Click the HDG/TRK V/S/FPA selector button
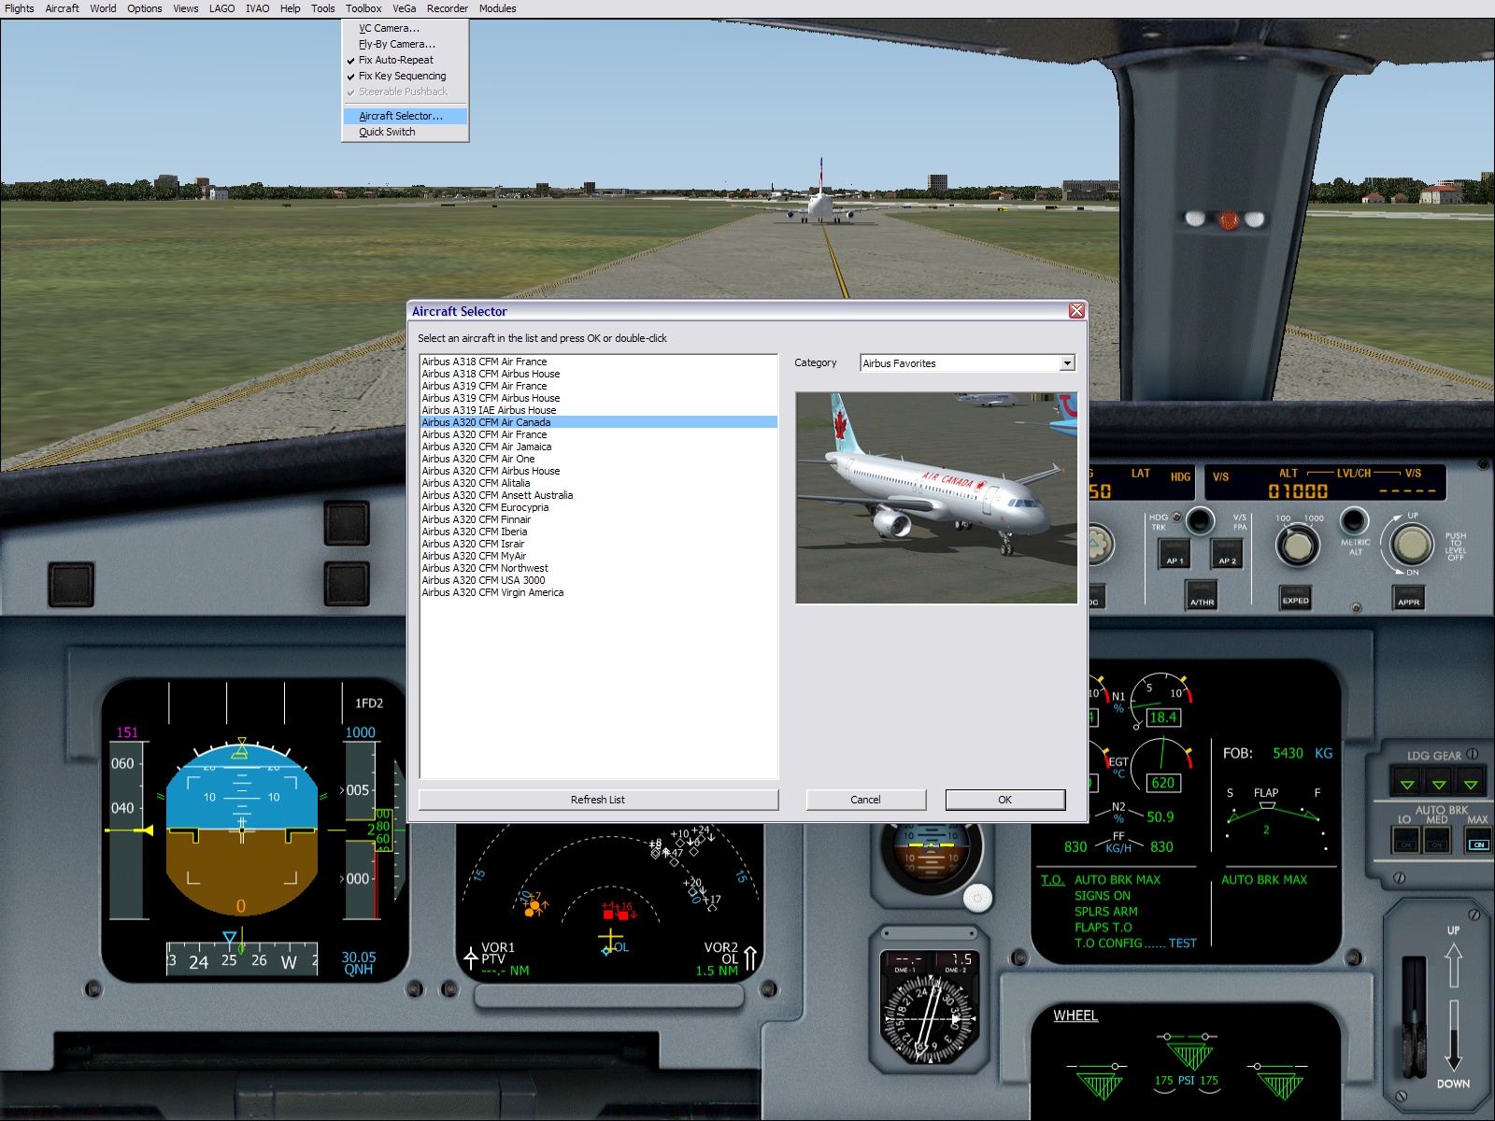Screen dimensions: 1495x1121 1200,520
